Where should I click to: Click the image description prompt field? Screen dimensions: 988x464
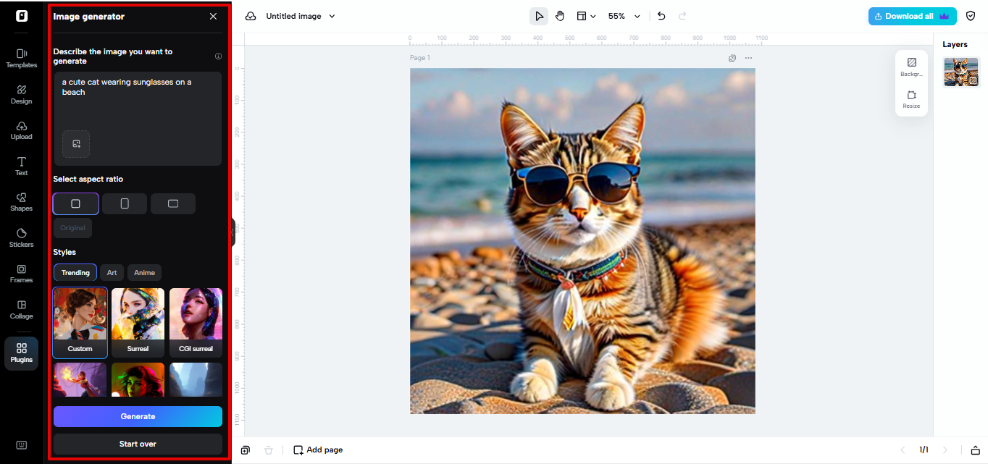click(x=138, y=109)
